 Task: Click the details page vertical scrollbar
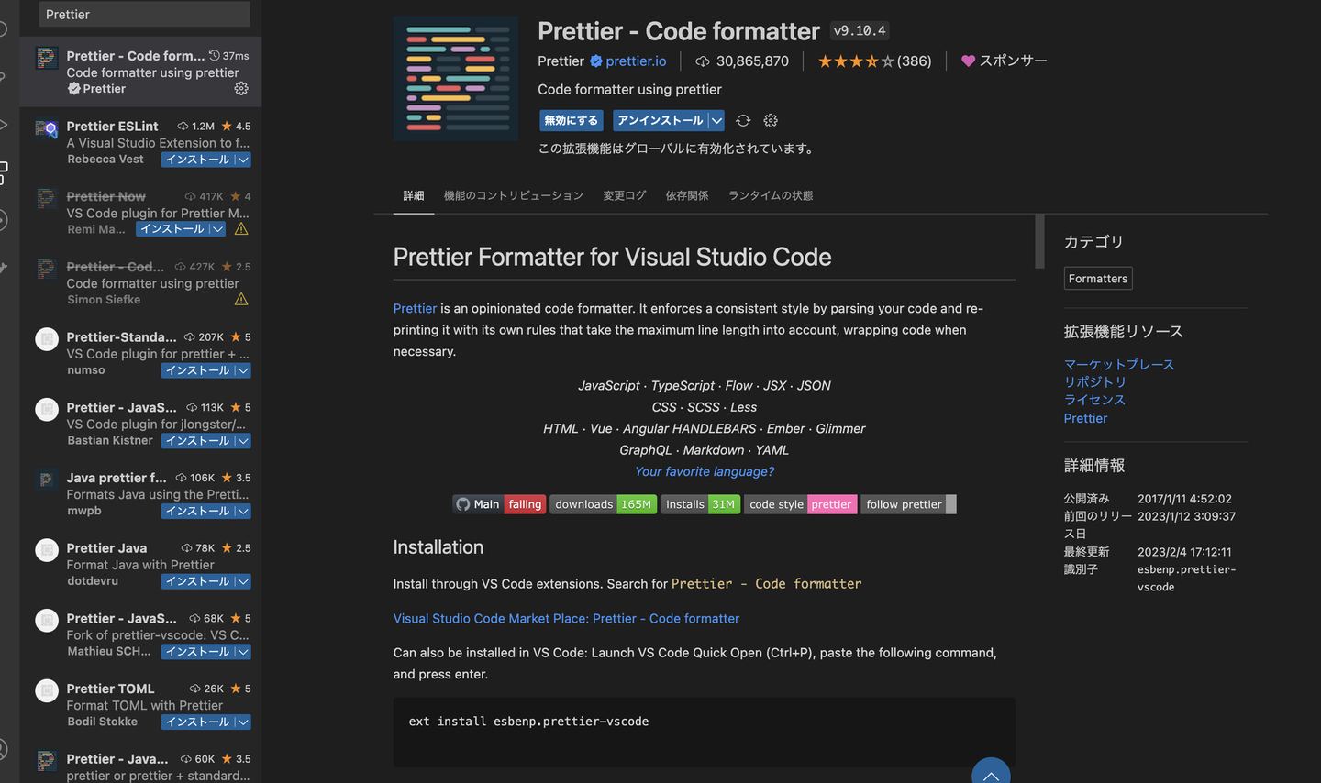coord(1039,241)
